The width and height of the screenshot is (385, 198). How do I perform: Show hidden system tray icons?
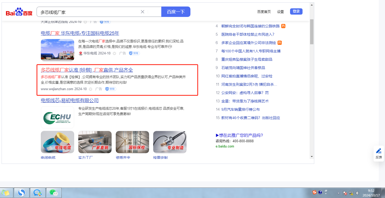point(338,193)
